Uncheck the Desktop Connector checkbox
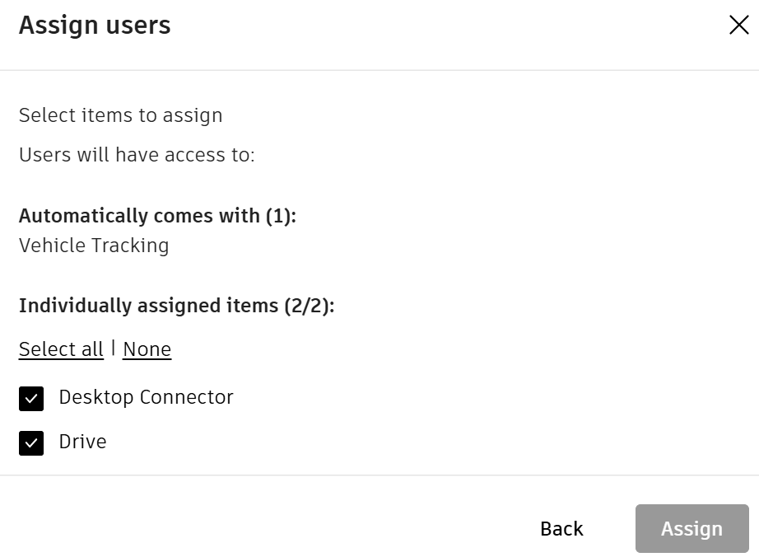This screenshot has height=557, width=759. click(x=31, y=400)
